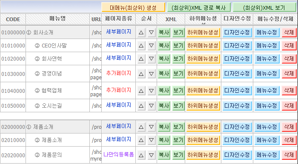Move 오시는길 menu down arrow
298x164 pixels.
tap(151, 106)
